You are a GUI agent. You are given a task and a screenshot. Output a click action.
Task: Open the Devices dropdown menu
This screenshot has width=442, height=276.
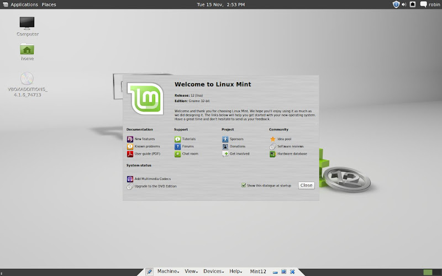[x=214, y=271]
